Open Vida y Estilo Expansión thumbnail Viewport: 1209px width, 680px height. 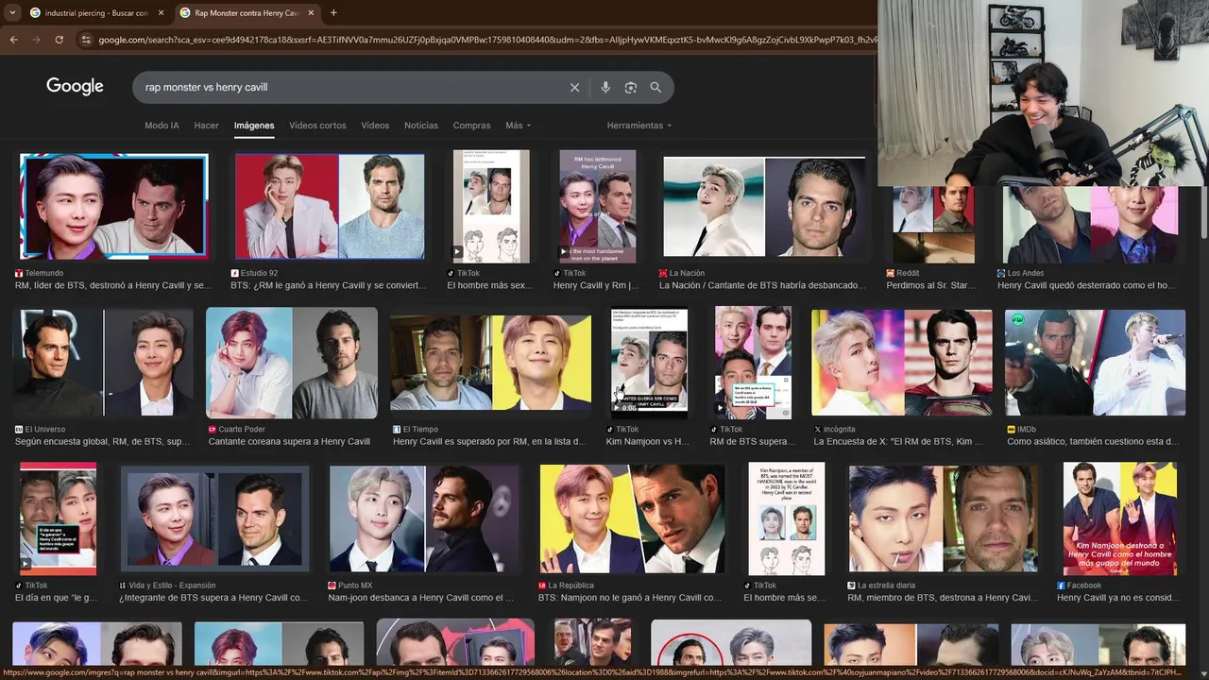click(x=214, y=518)
